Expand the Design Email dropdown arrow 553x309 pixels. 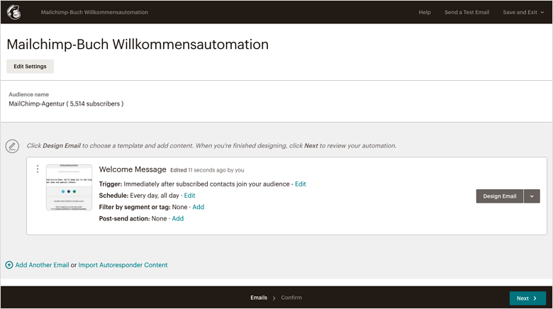(x=532, y=196)
